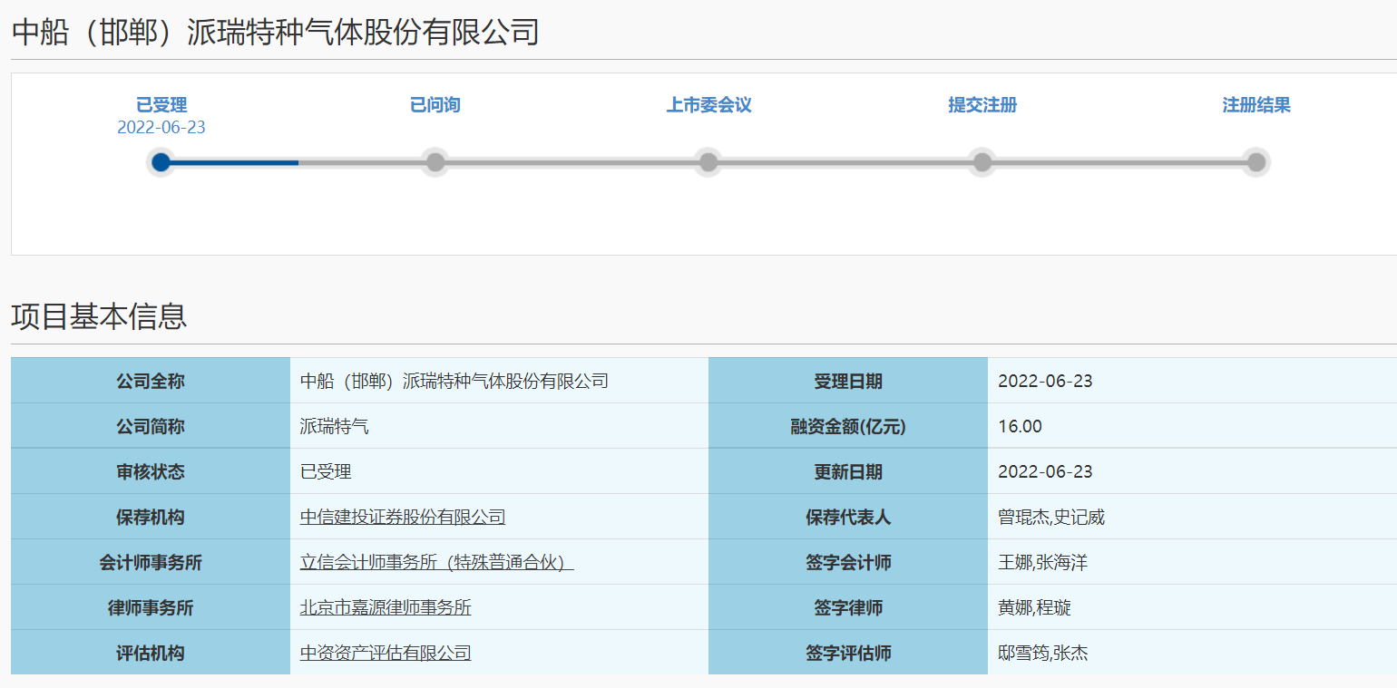
Task: Click the company full name value cell
Action: (499, 381)
